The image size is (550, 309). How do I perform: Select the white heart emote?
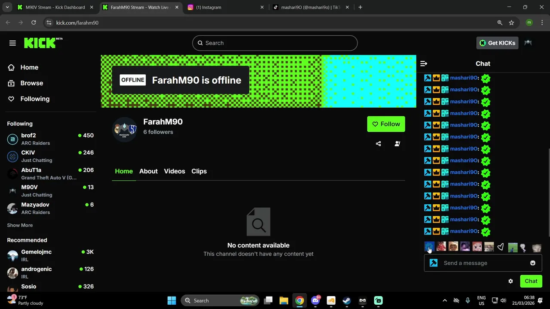tap(501, 247)
